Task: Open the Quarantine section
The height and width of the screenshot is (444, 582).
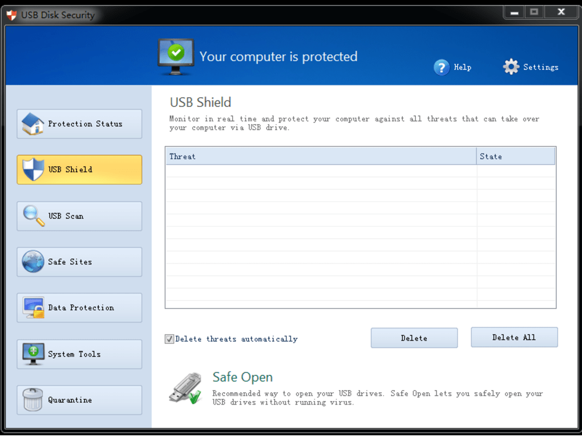Action: click(79, 399)
